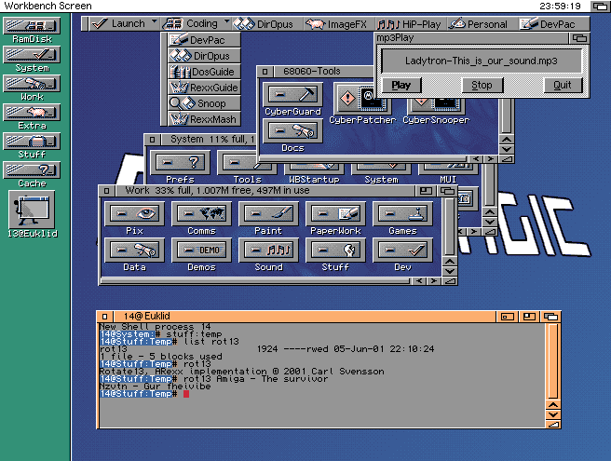This screenshot has width=611, height=461.
Task: Open the Dev drawer
Action: pyautogui.click(x=402, y=250)
